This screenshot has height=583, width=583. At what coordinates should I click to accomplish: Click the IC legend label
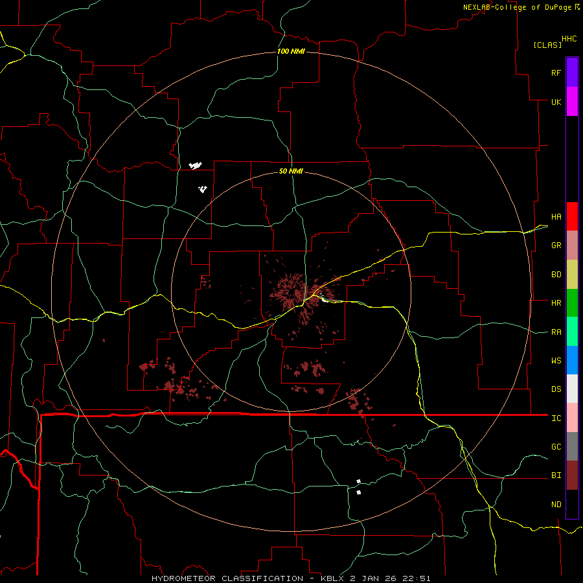click(x=556, y=418)
